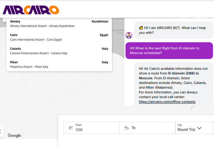Click the Air Cairo logo

coord(31,10)
